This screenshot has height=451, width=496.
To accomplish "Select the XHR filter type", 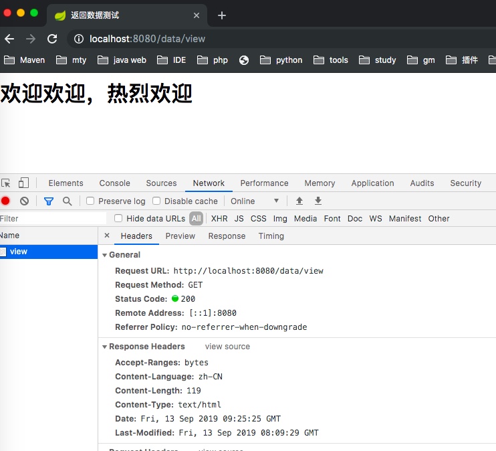I will [219, 218].
